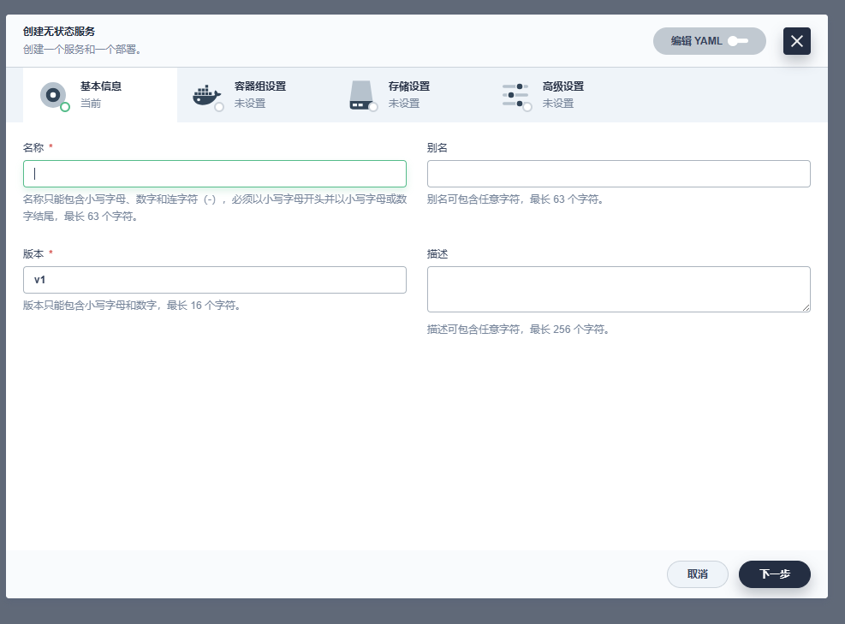Click the 下一步 (next step) button
The image size is (845, 624).
[774, 574]
